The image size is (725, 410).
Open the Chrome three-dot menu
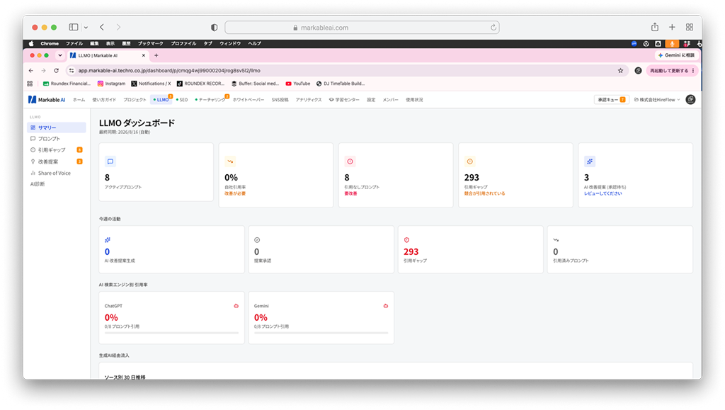click(x=693, y=71)
